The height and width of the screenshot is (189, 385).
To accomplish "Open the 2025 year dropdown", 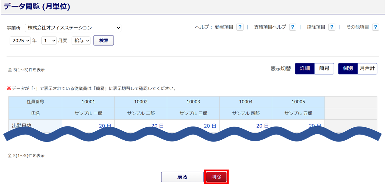I will click(x=20, y=41).
